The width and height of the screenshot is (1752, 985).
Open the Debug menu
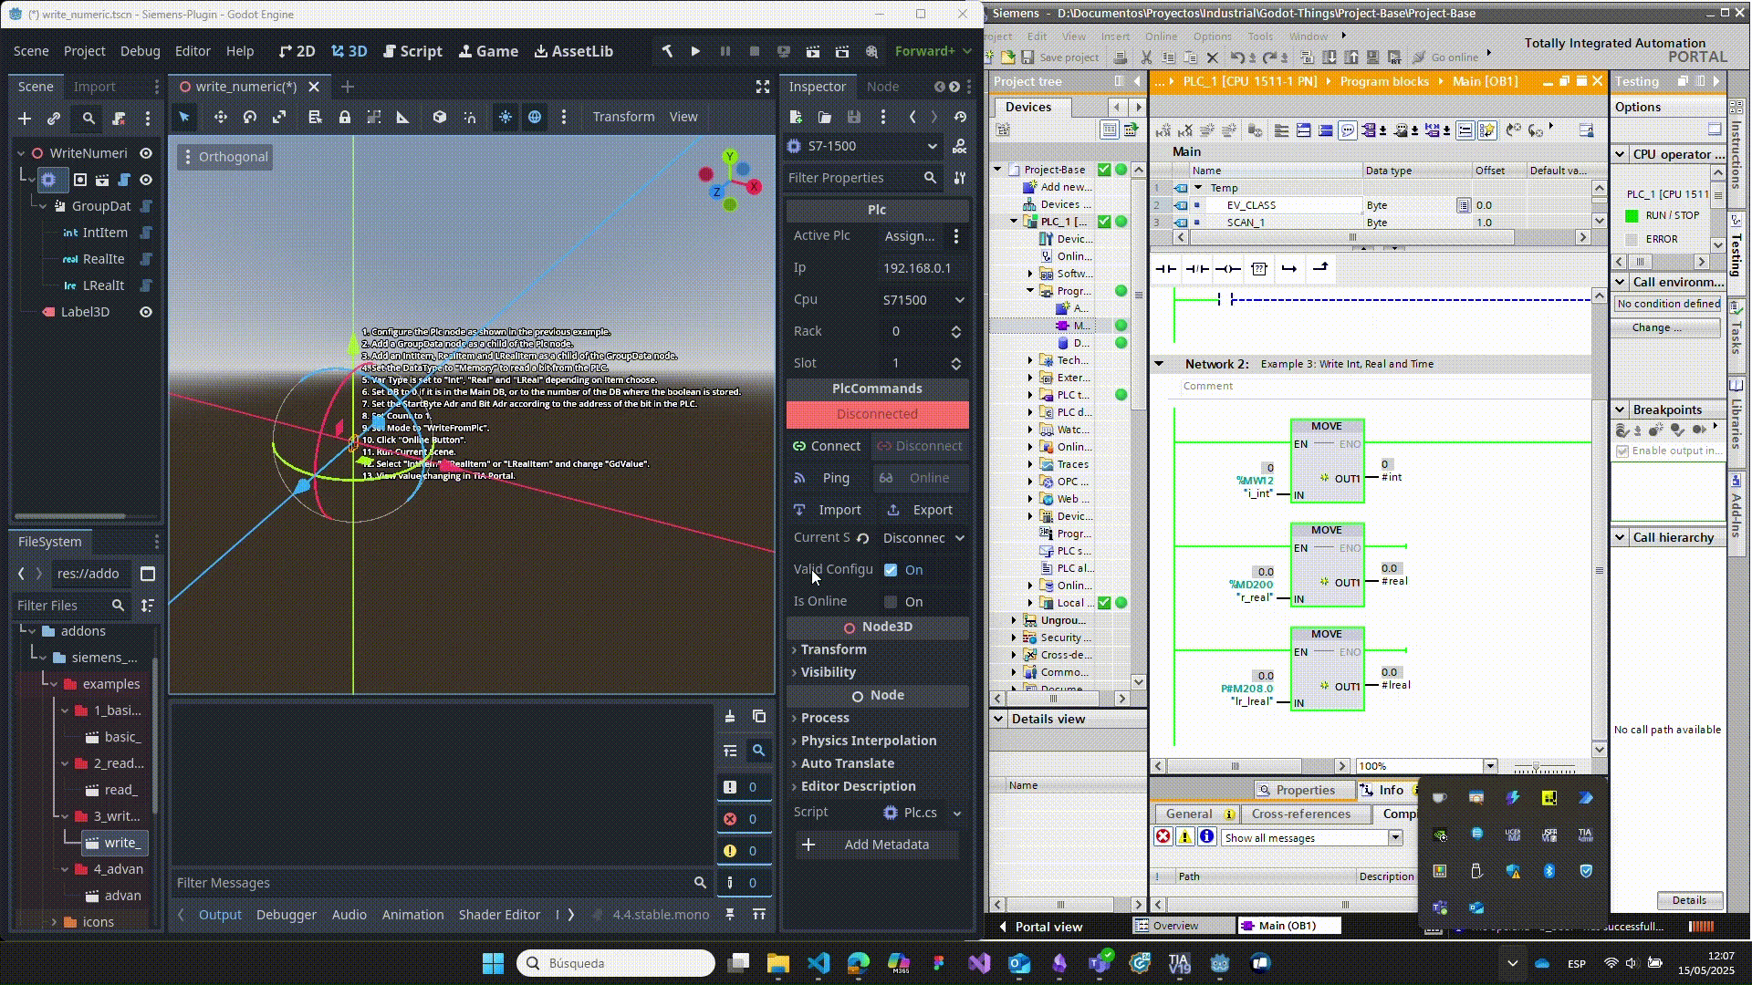[140, 51]
